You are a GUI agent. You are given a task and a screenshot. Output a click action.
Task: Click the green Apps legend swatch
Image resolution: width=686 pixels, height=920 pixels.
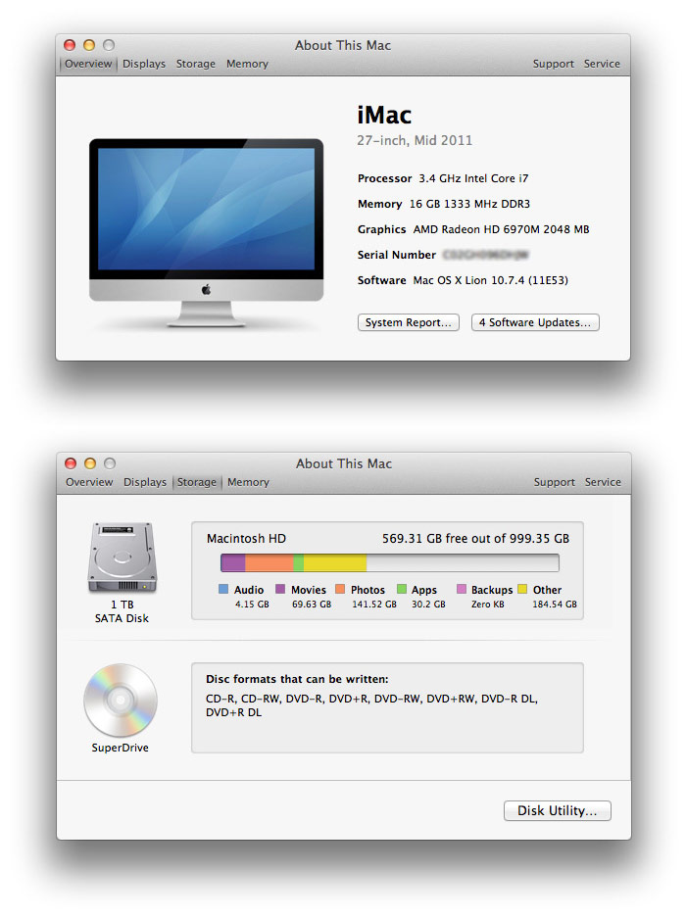[402, 589]
